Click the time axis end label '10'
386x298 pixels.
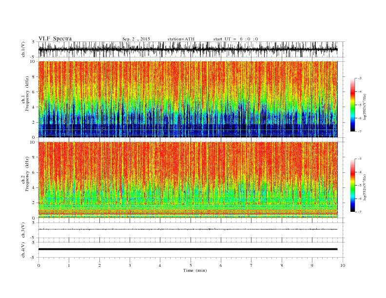click(x=343, y=265)
